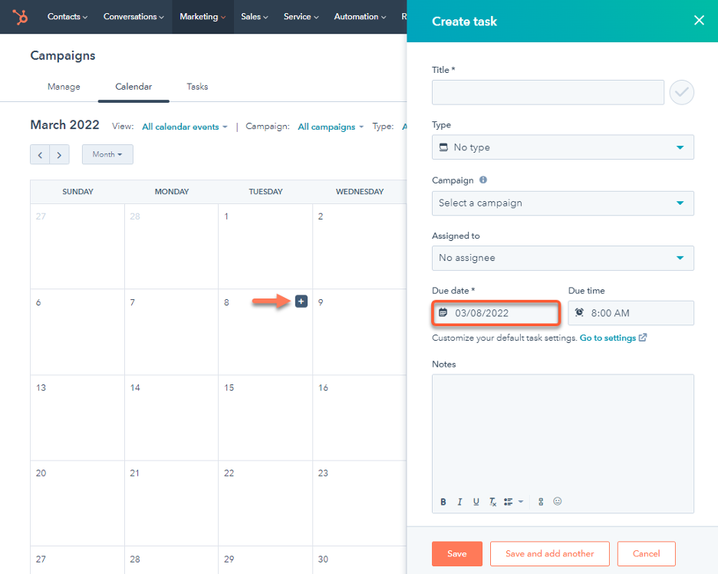Image resolution: width=718 pixels, height=574 pixels.
Task: Mark task complete with the checkmark circle
Action: 681,93
